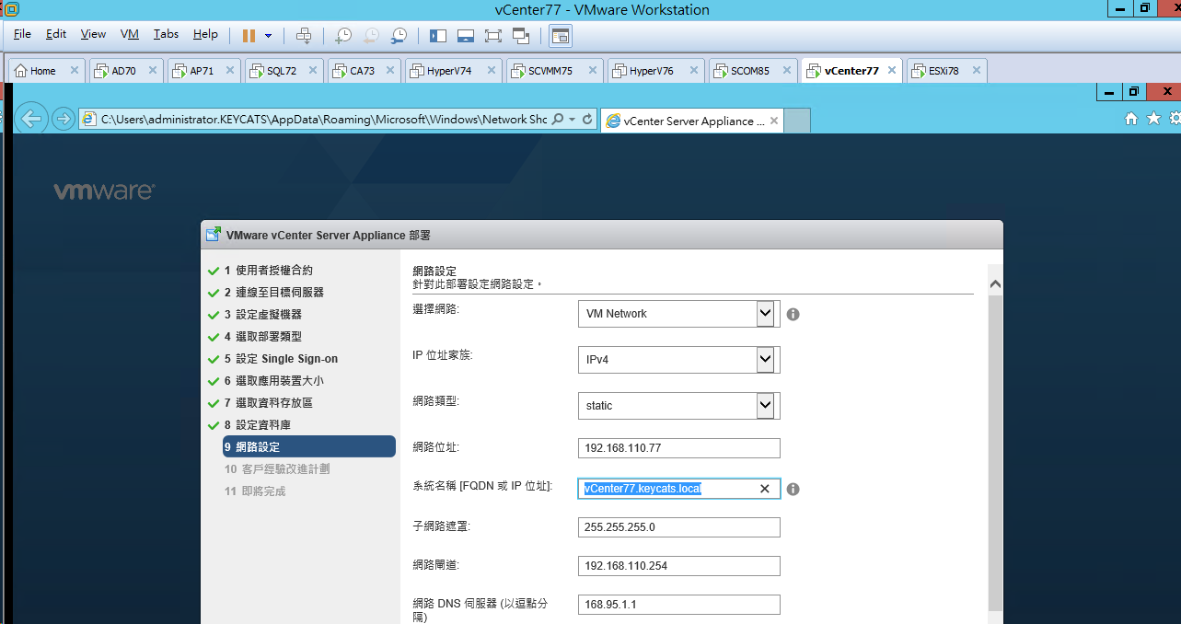This screenshot has height=624, width=1181.
Task: Open Internet Explorer Favorites star icon
Action: click(x=1153, y=119)
